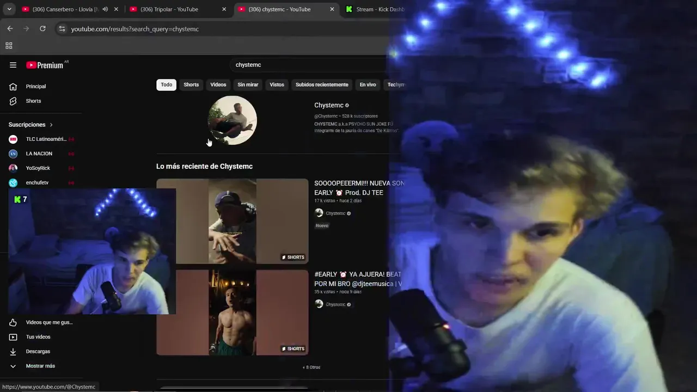
Task: Click the LA NACION channel avatar
Action: tap(13, 154)
